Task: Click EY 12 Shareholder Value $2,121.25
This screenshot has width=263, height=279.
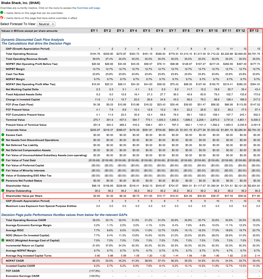Action: [240, 186]
